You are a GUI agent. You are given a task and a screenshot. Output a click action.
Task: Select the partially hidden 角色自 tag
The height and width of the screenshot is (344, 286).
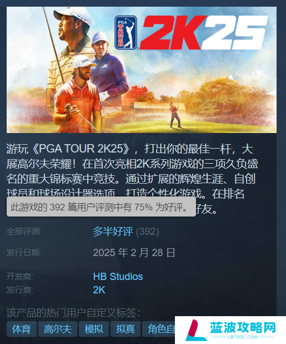[159, 329]
